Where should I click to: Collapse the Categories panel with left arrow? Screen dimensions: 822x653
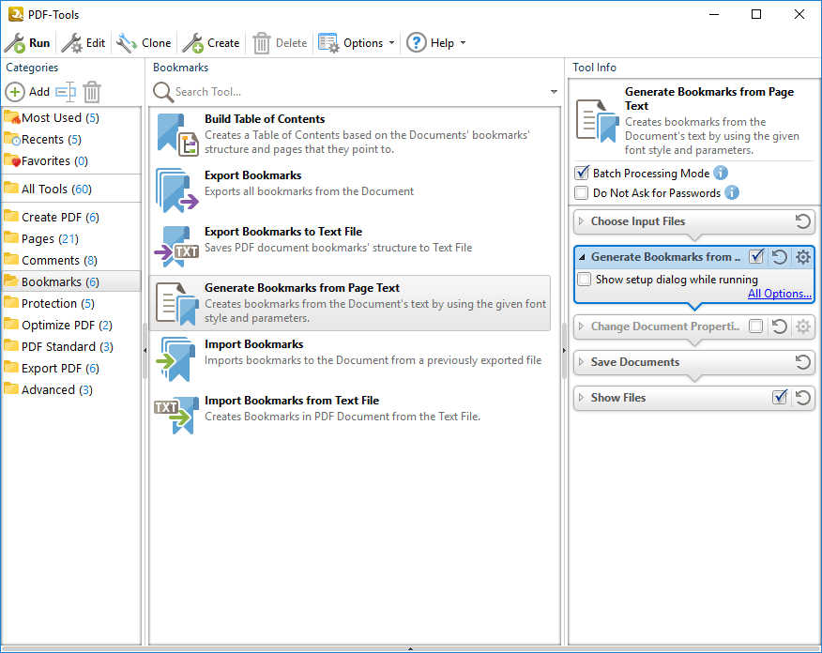tap(145, 350)
